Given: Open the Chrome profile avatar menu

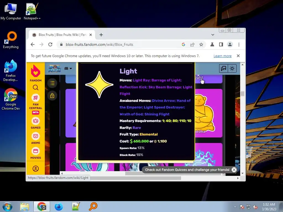Looking at the screenshot, I should pyautogui.click(x=230, y=44).
